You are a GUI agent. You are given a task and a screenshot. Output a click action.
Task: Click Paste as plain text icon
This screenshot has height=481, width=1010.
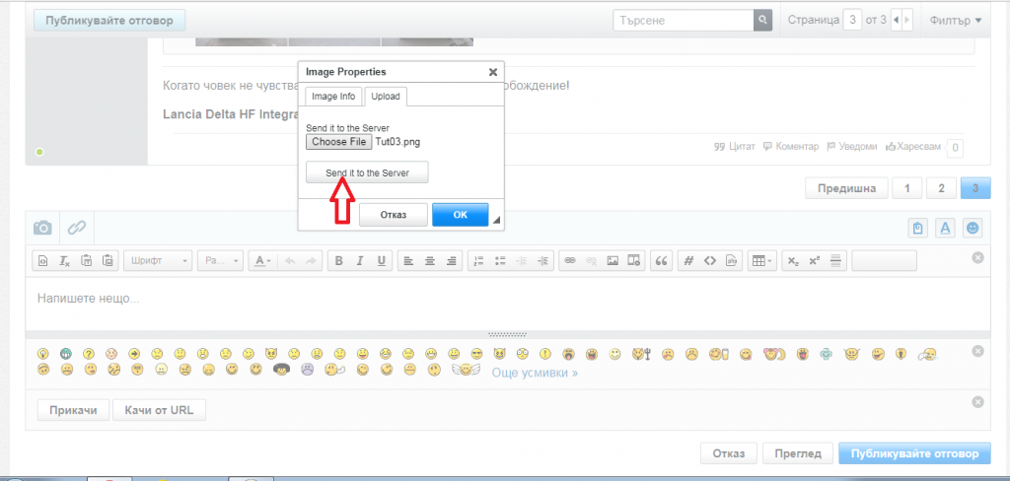point(87,261)
